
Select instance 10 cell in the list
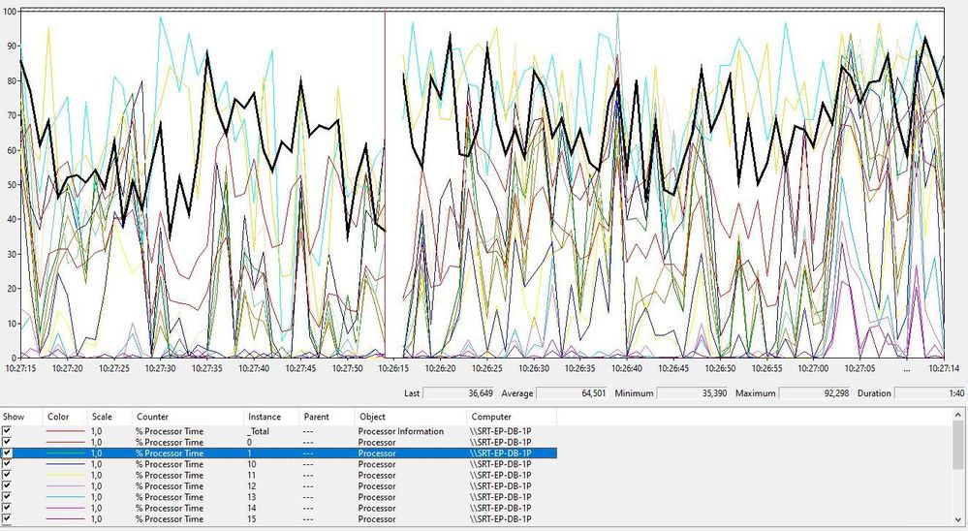pos(252,464)
